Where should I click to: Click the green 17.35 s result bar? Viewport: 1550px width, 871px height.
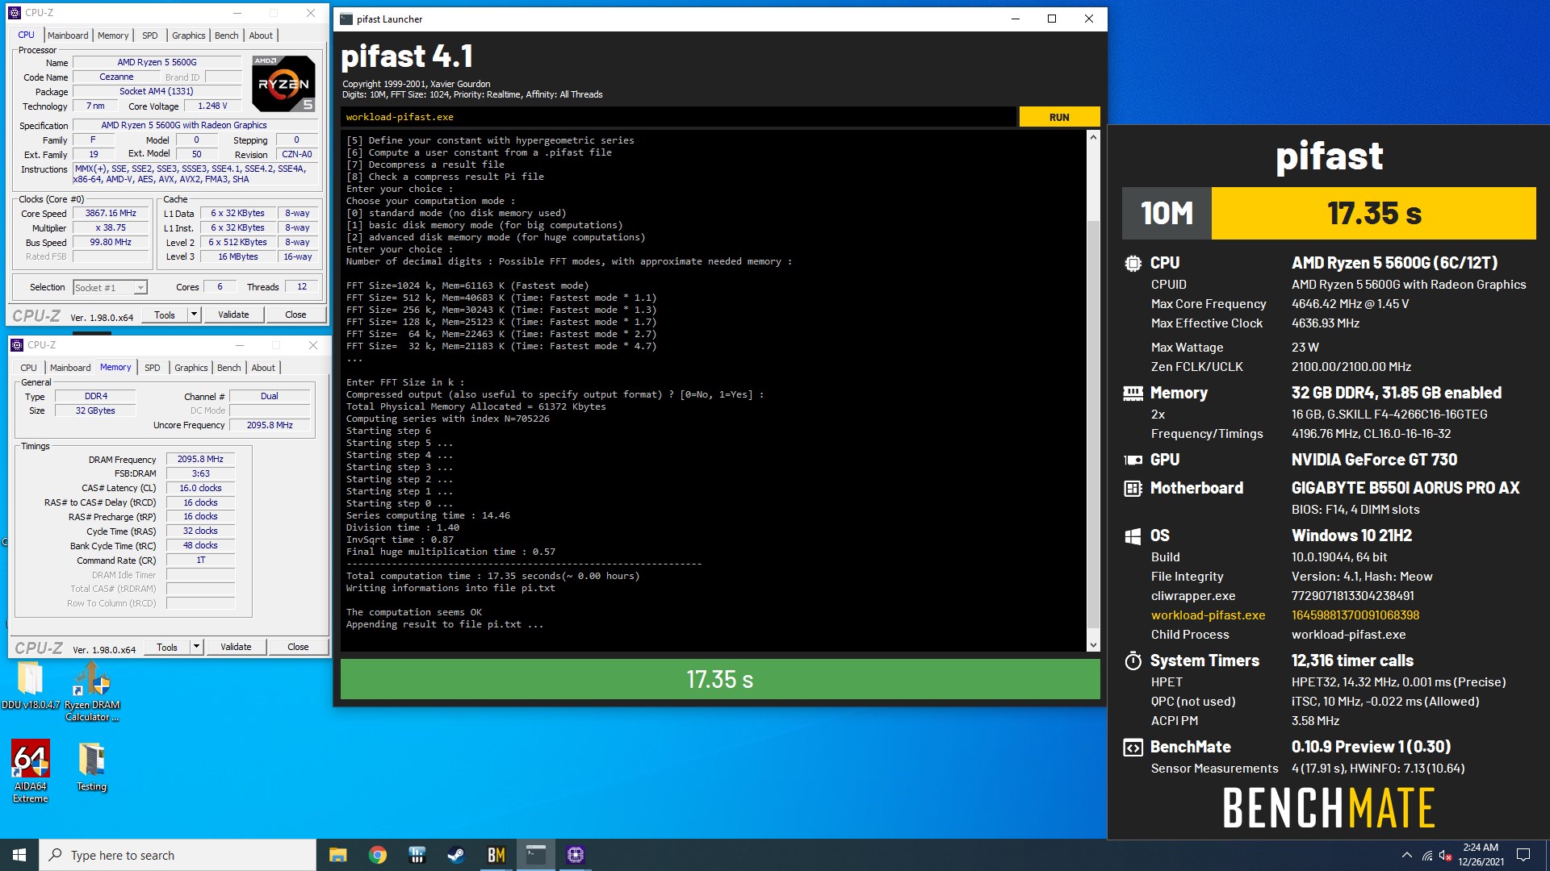(720, 679)
